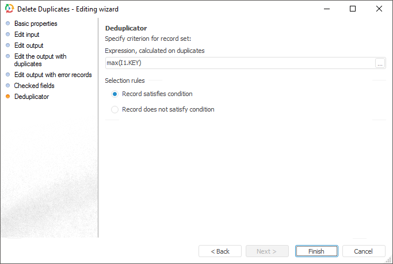Click the orange Deduplicator step bullet
This screenshot has width=393, height=264.
pyautogui.click(x=7, y=97)
